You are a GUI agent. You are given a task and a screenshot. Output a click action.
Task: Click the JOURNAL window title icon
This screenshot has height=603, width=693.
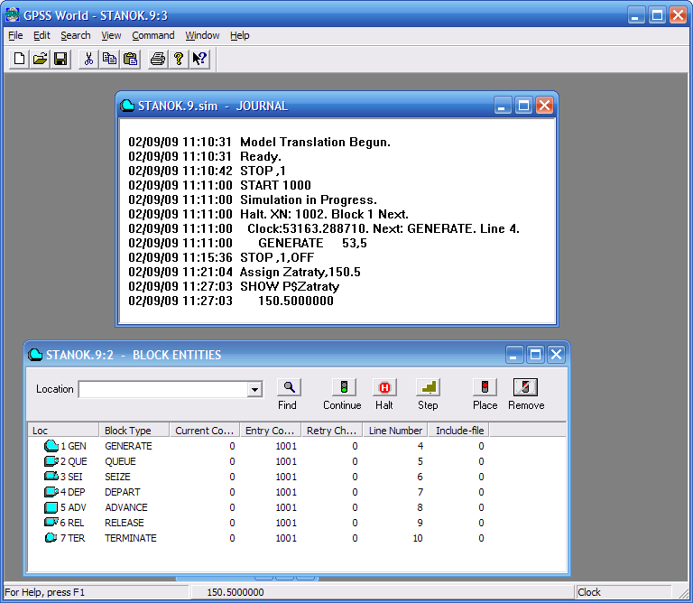127,106
